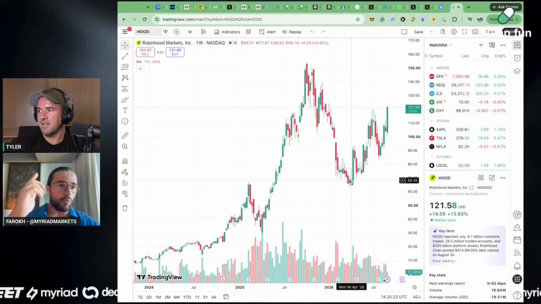
Task: Open candlestick chart style dropdown
Action: coord(203,32)
